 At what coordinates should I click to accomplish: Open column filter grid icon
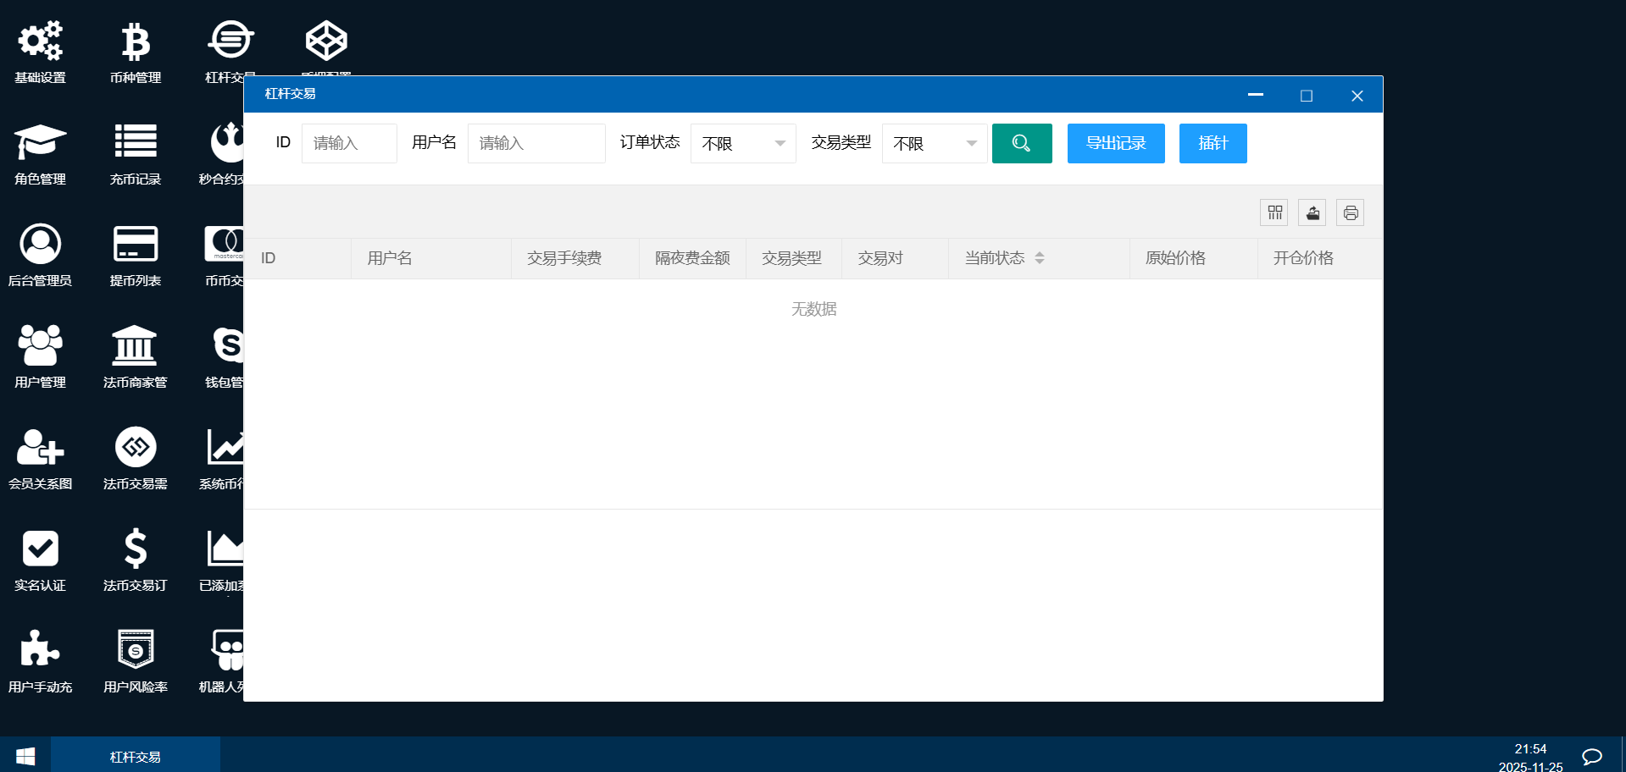(x=1274, y=212)
